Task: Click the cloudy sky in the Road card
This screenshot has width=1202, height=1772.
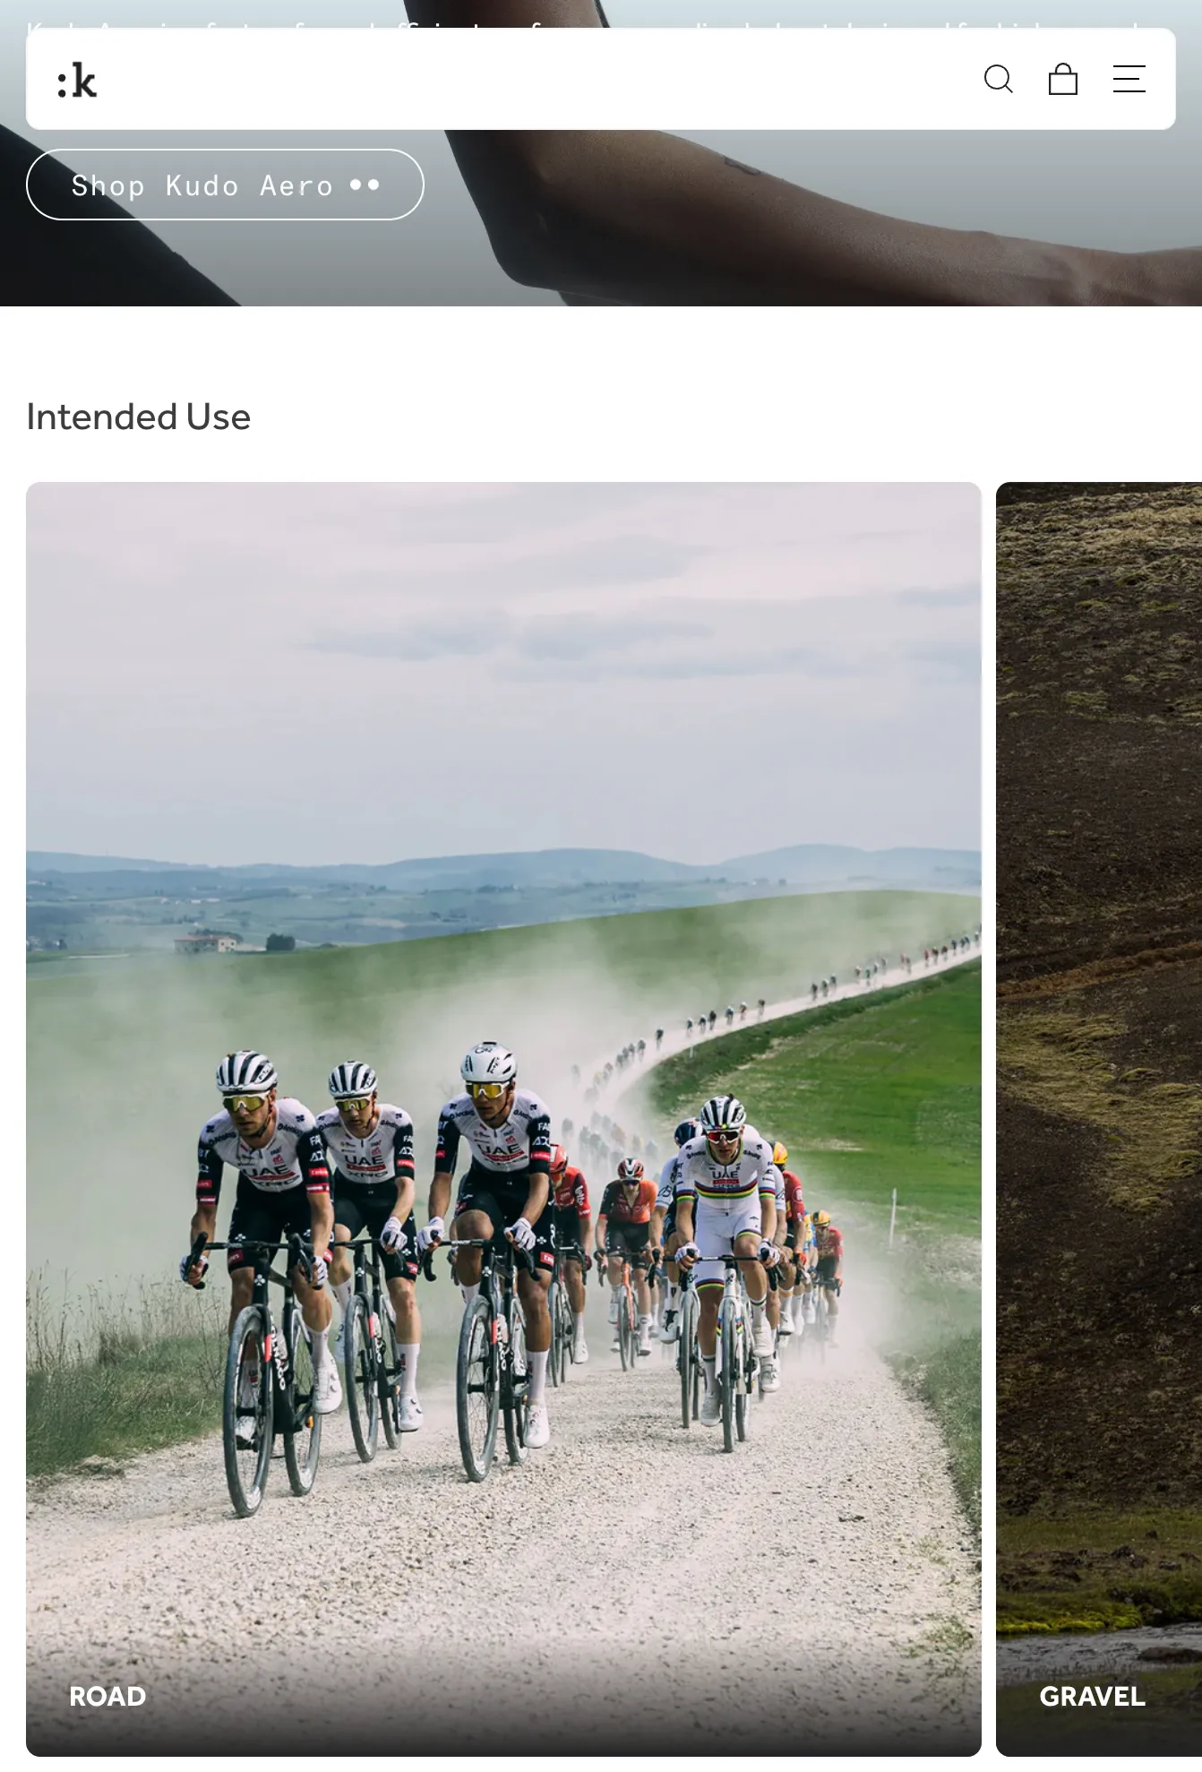Action: [x=503, y=663]
